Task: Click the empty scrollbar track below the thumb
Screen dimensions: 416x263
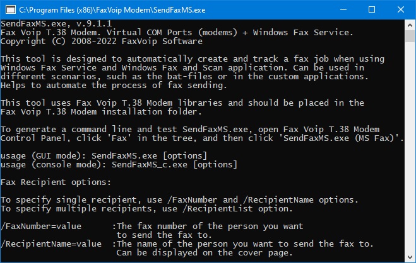Action: [410, 147]
